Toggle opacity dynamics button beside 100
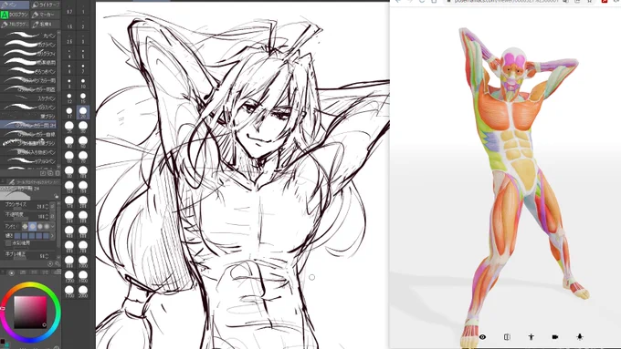Image resolution: width=621 pixels, height=349 pixels. click(53, 216)
